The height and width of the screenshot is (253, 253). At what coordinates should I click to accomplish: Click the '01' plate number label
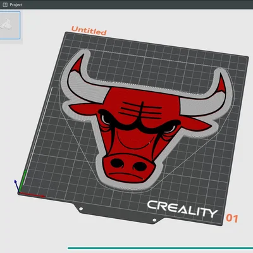point(232,218)
